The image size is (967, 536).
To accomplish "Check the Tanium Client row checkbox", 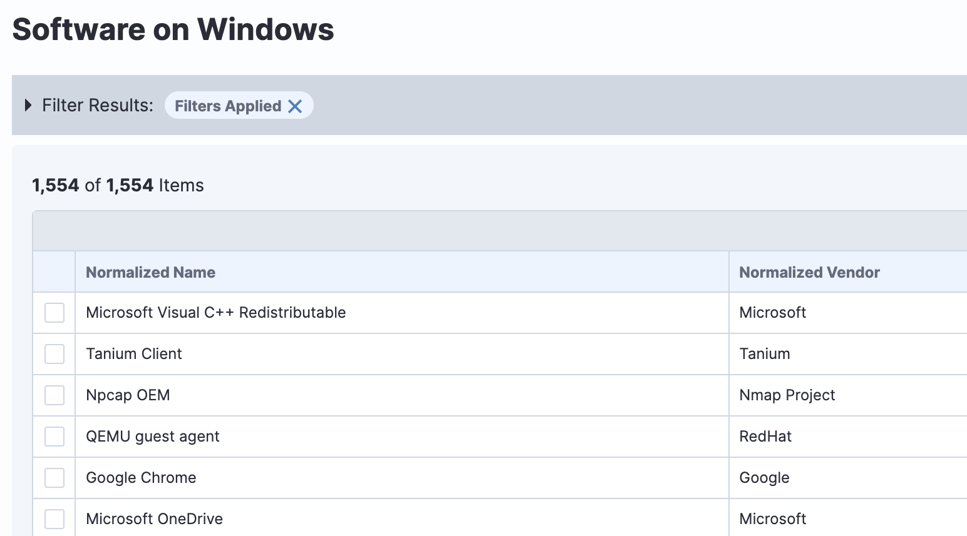I will coord(54,354).
